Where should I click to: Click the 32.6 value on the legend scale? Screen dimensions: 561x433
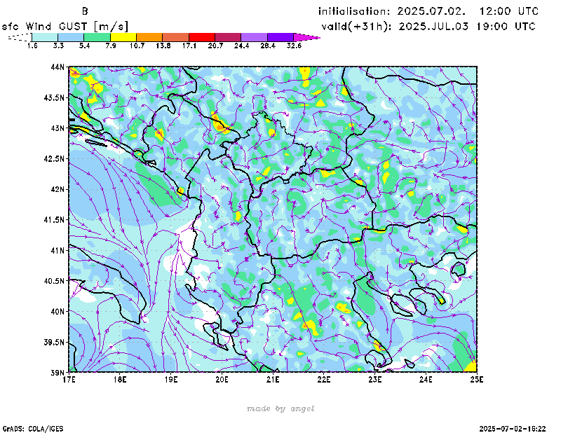pos(294,46)
